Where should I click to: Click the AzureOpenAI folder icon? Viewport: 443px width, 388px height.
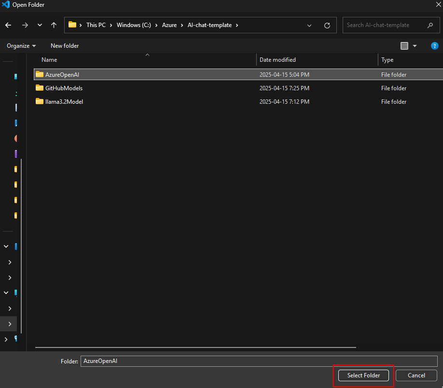(40, 74)
